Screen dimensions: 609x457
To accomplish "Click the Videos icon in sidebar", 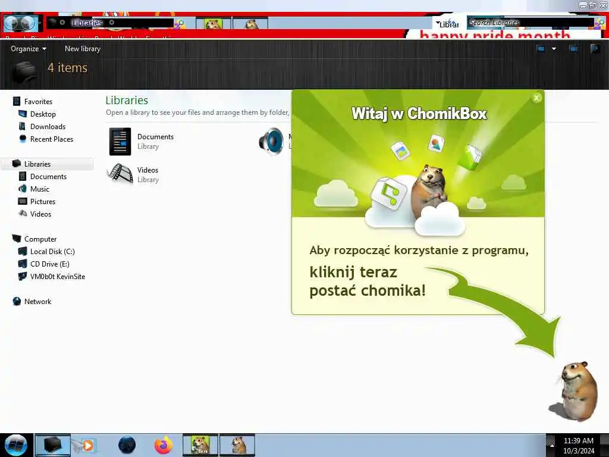I will pos(23,214).
